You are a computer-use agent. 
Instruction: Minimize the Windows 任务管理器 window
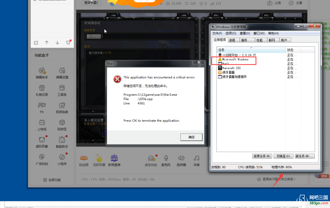(x=298, y=26)
